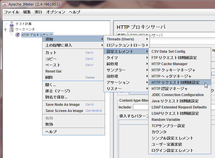Add シンプル設定エレメント

click(x=180, y=138)
